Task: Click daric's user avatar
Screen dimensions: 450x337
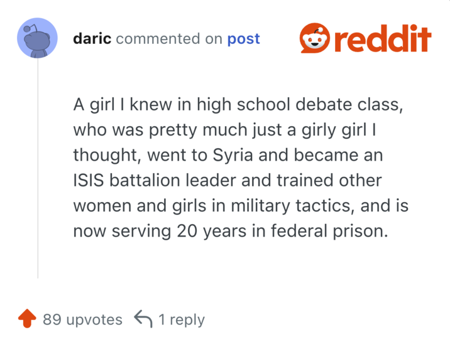Action: click(x=38, y=39)
